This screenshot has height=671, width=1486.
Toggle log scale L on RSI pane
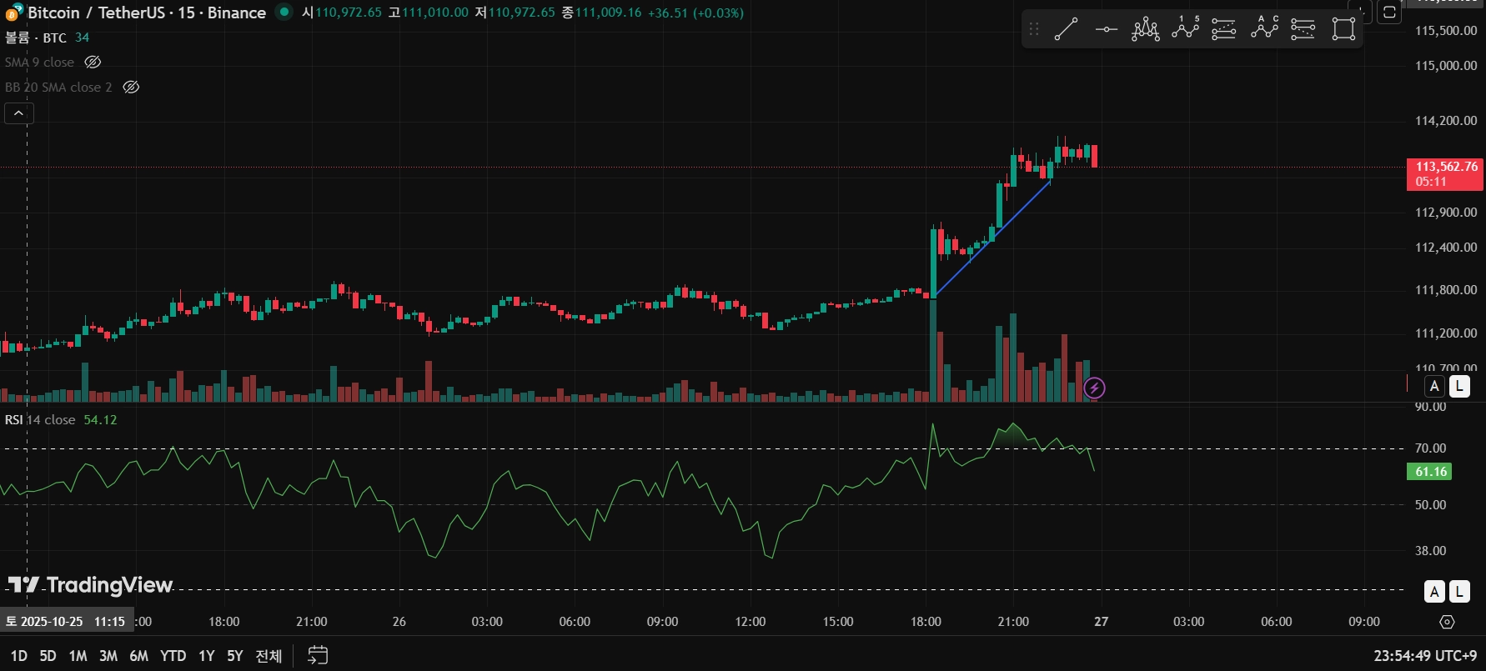tap(1459, 592)
